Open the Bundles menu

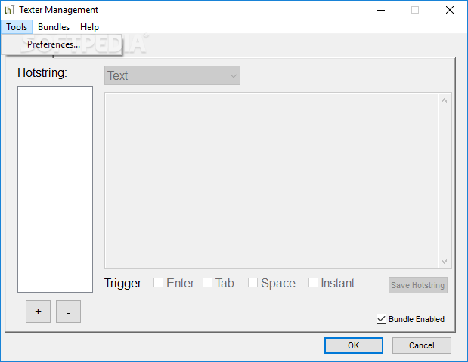pyautogui.click(x=54, y=27)
